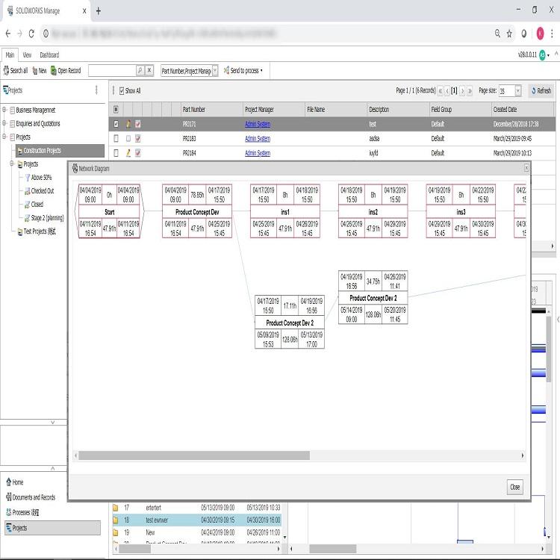Expand the Business Management tree node
560x560 pixels.
tap(5, 110)
